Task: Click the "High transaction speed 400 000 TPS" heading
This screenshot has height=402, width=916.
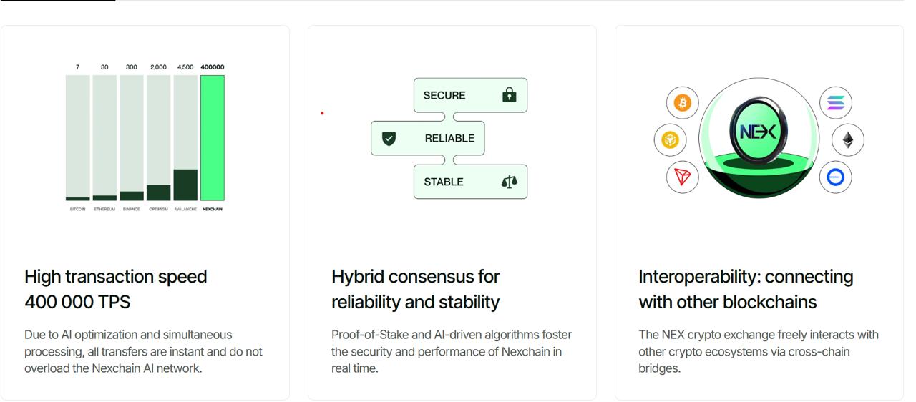Action: [115, 289]
